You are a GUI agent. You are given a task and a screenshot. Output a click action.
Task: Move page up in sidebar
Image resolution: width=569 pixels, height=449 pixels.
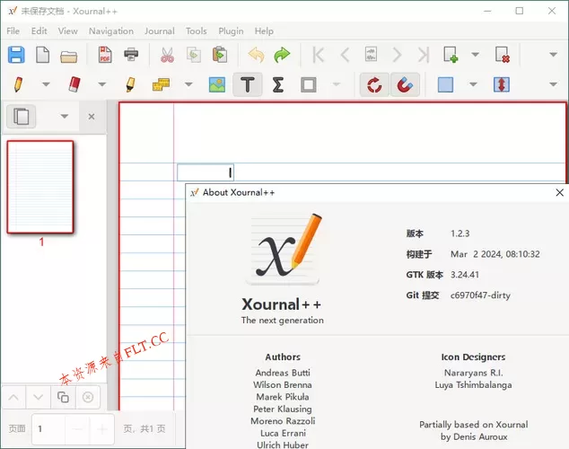click(13, 397)
